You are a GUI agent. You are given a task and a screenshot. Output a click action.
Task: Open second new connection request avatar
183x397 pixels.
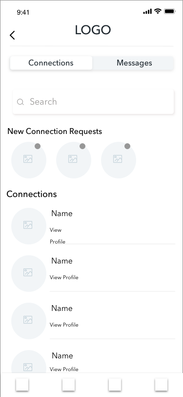(74, 160)
